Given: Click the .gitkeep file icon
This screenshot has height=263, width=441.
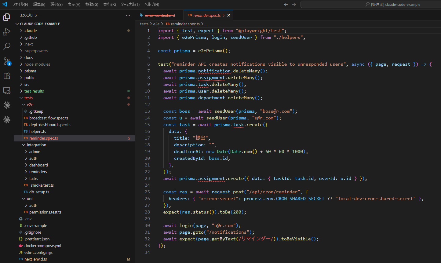Looking at the screenshot, I should click(x=26, y=111).
